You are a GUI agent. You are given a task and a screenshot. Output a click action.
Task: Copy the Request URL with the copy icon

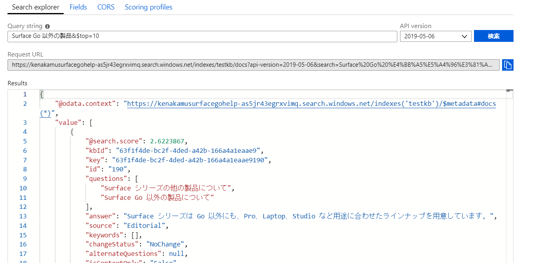coord(508,65)
